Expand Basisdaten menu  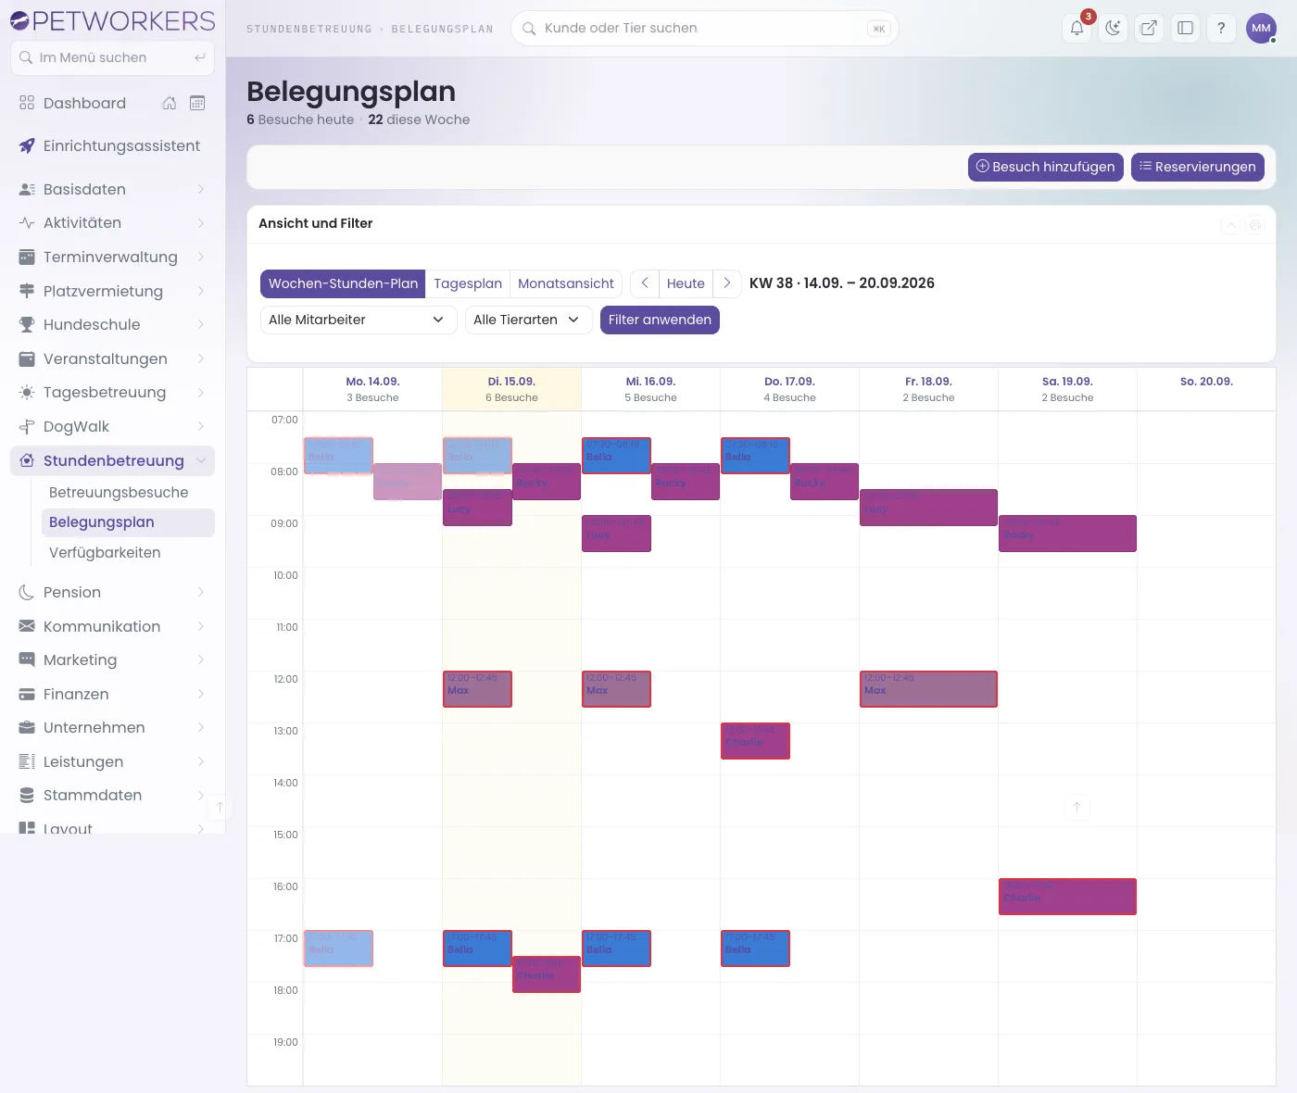pyautogui.click(x=112, y=189)
